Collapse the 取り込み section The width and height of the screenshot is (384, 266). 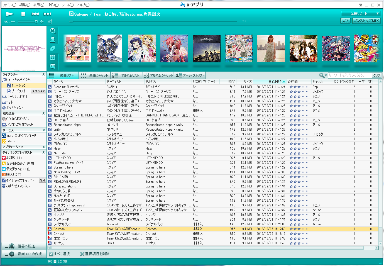[x=44, y=113]
